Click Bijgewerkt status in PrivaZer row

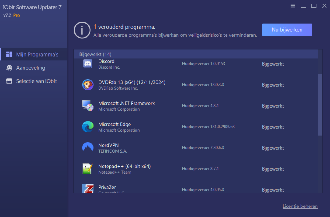[x=273, y=190]
